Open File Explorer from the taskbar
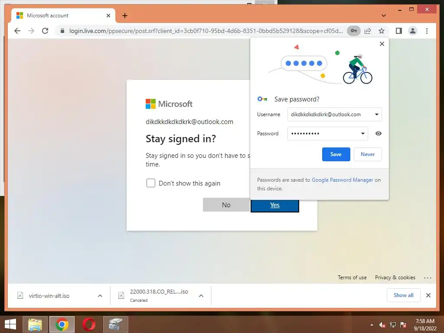The width and height of the screenshot is (444, 333). pos(35,324)
